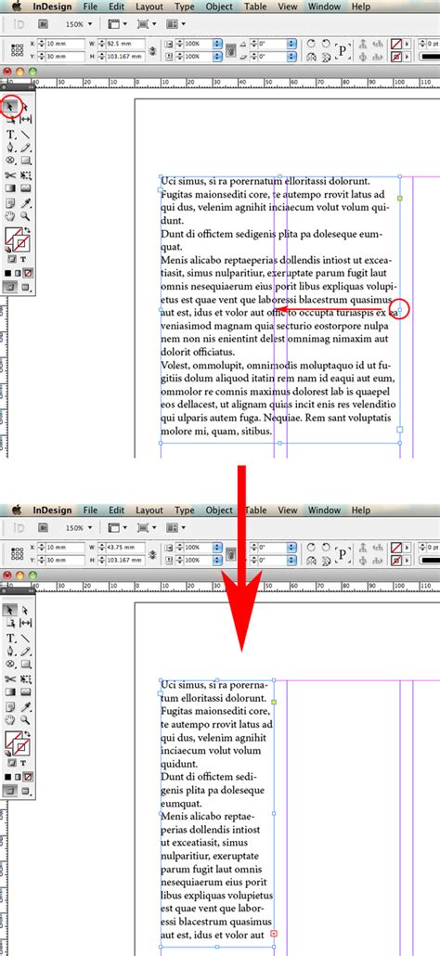Screen dimensions: 440x956
Task: Open the Window menu in the lower menu bar
Action: coord(324,510)
